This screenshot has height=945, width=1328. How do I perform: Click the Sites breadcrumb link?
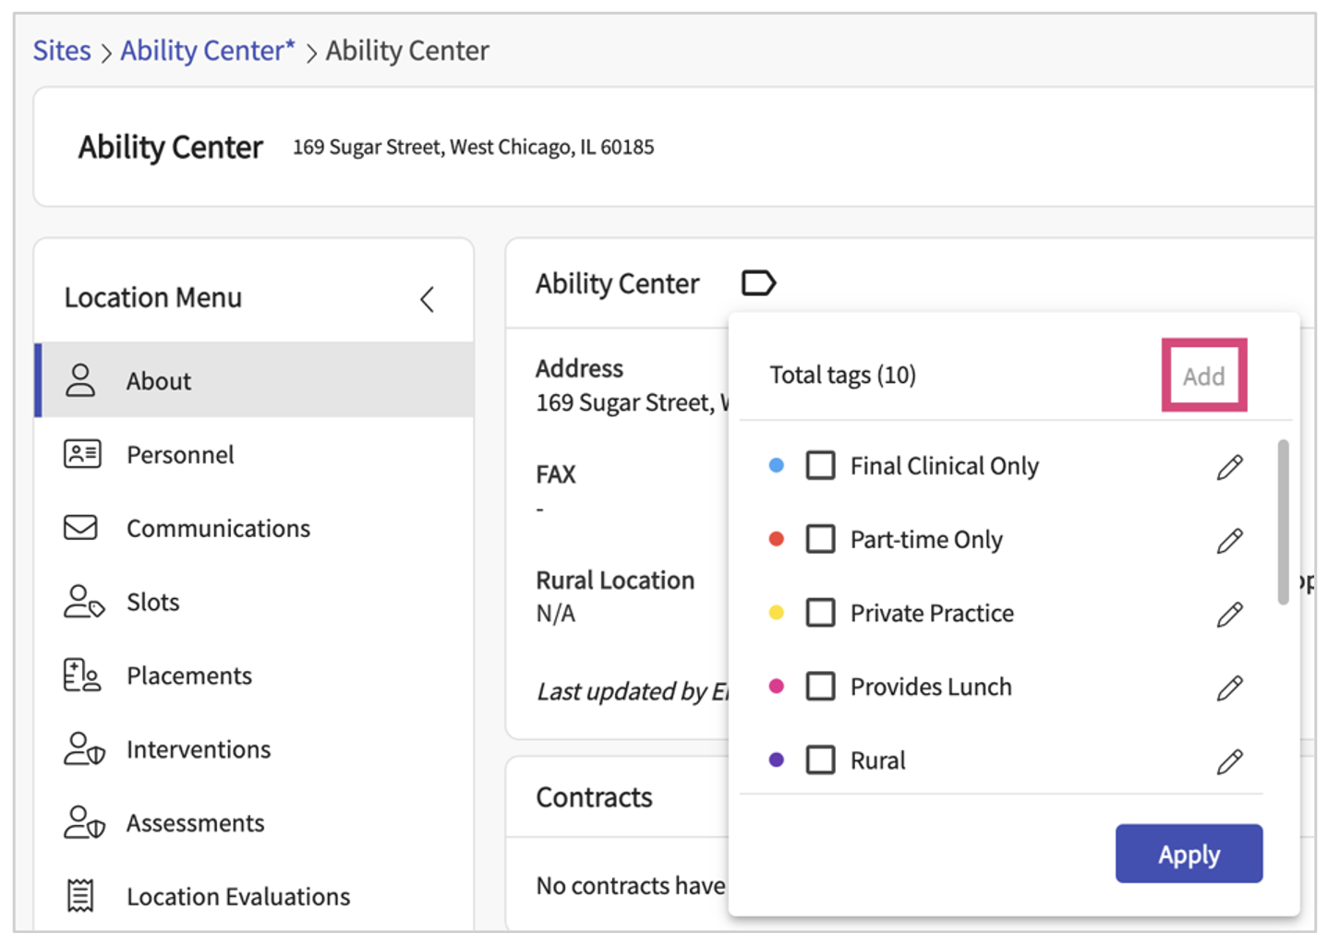(x=62, y=51)
